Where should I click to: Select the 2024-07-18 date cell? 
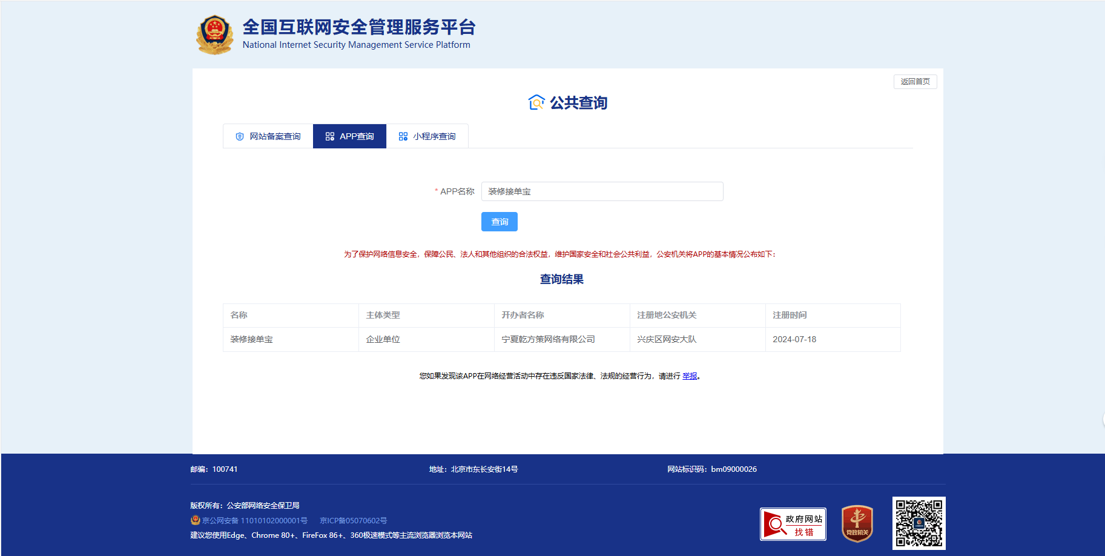(x=833, y=339)
